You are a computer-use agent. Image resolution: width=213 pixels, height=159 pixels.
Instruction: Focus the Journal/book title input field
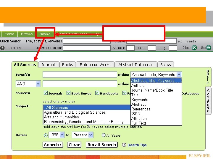point(87,48)
